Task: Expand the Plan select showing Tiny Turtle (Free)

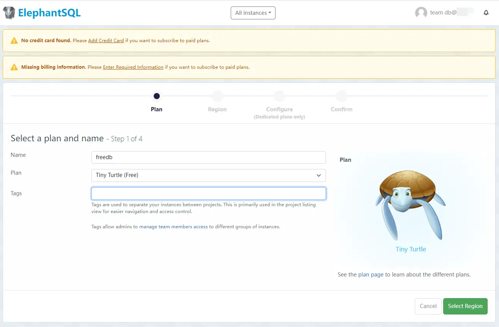Action: (x=209, y=175)
